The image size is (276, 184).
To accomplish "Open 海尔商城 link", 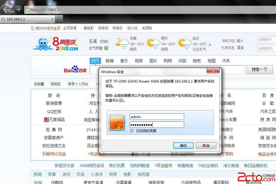I will 231,165.
